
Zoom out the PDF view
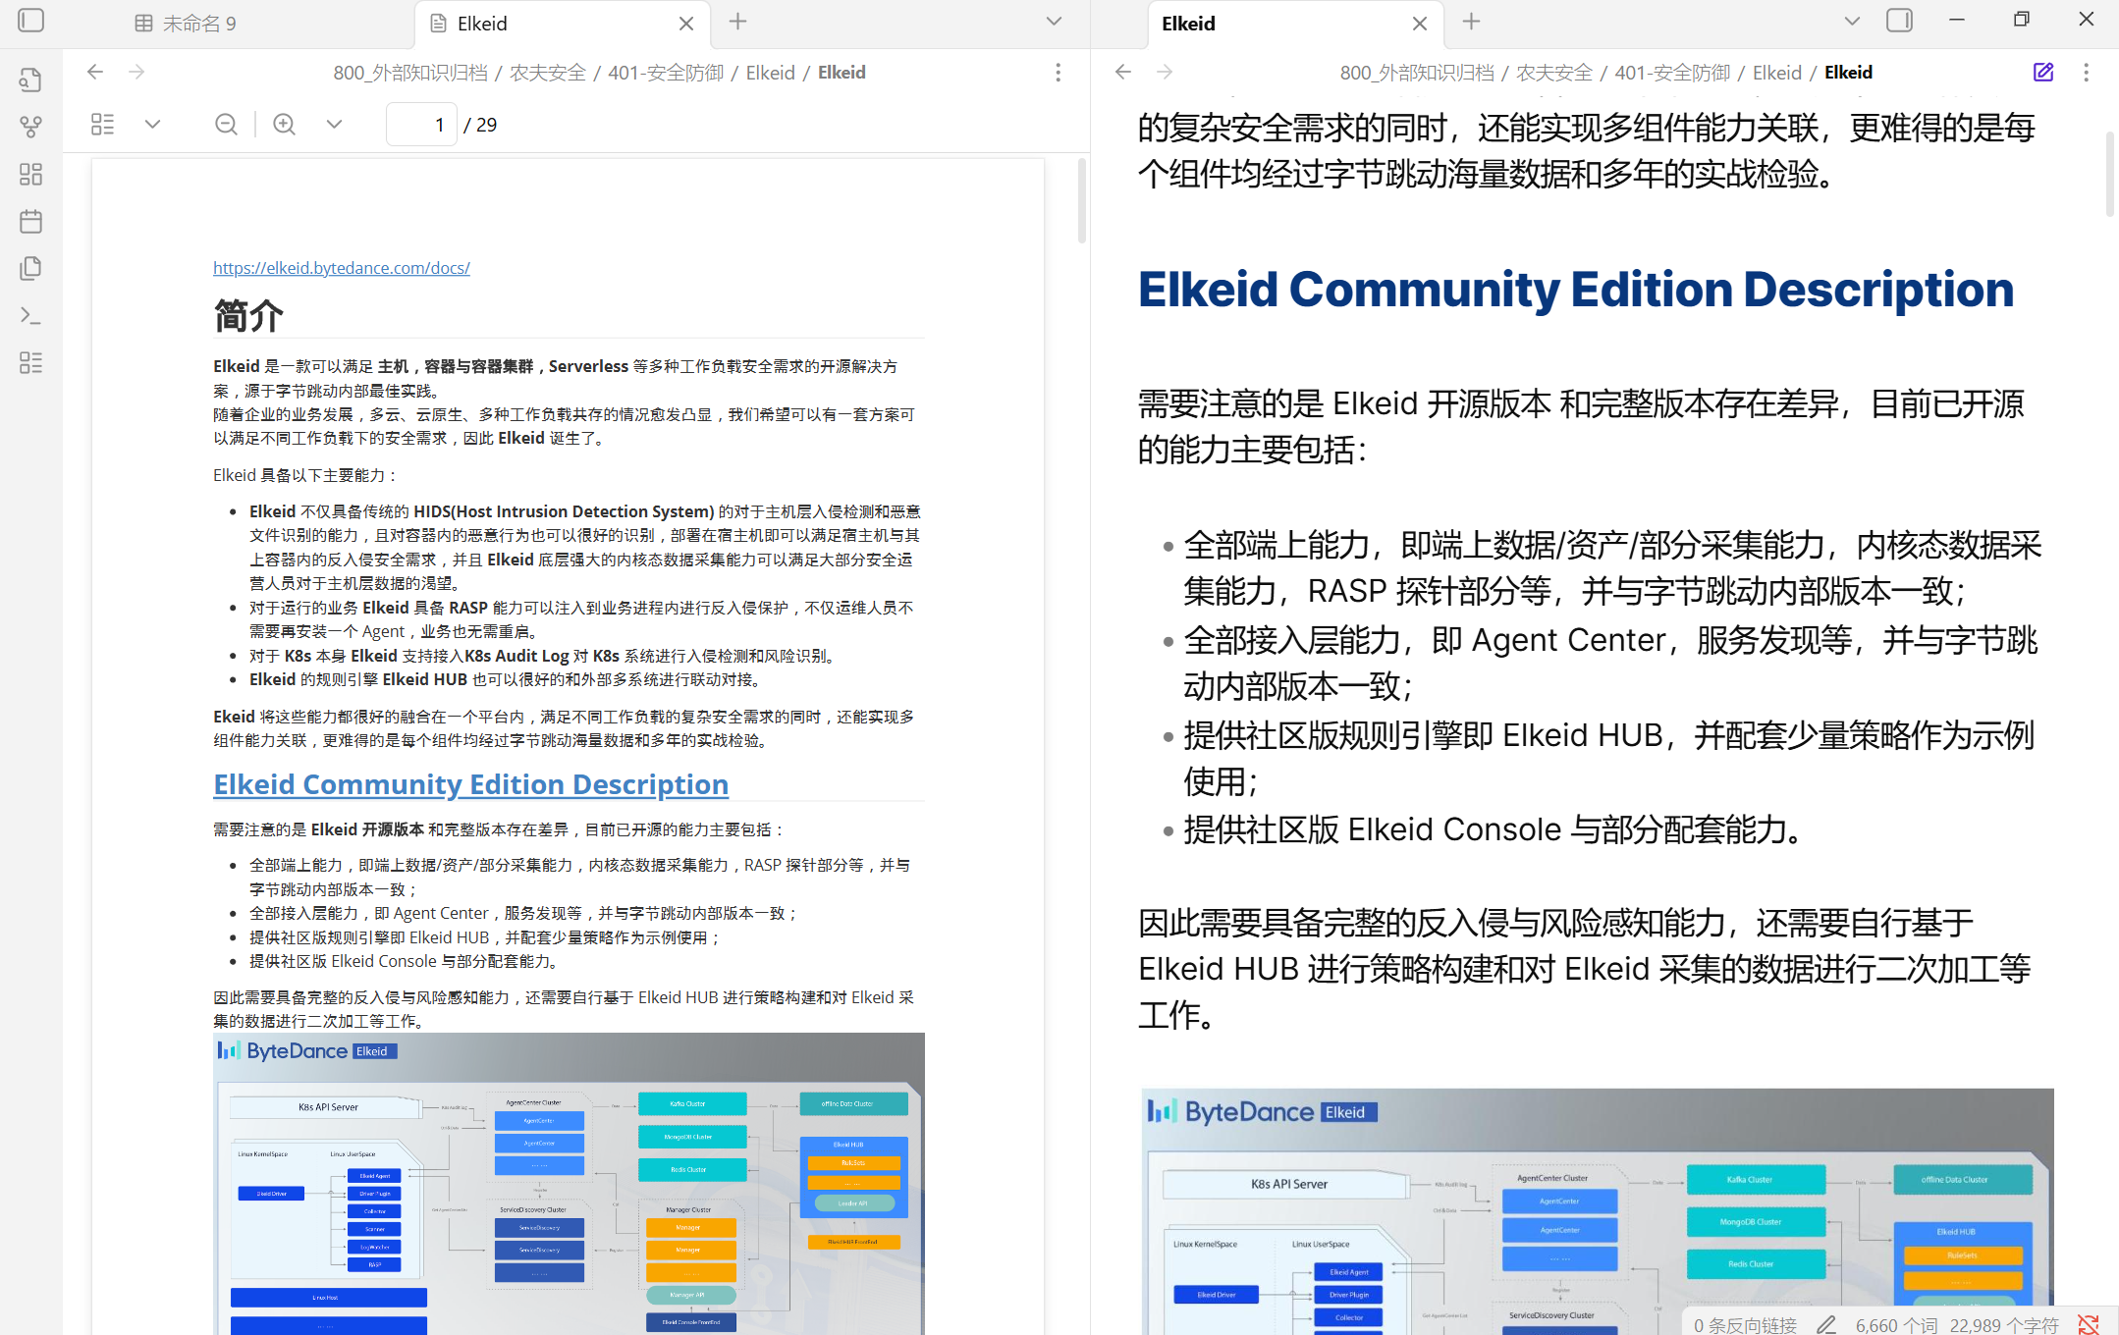tap(226, 125)
